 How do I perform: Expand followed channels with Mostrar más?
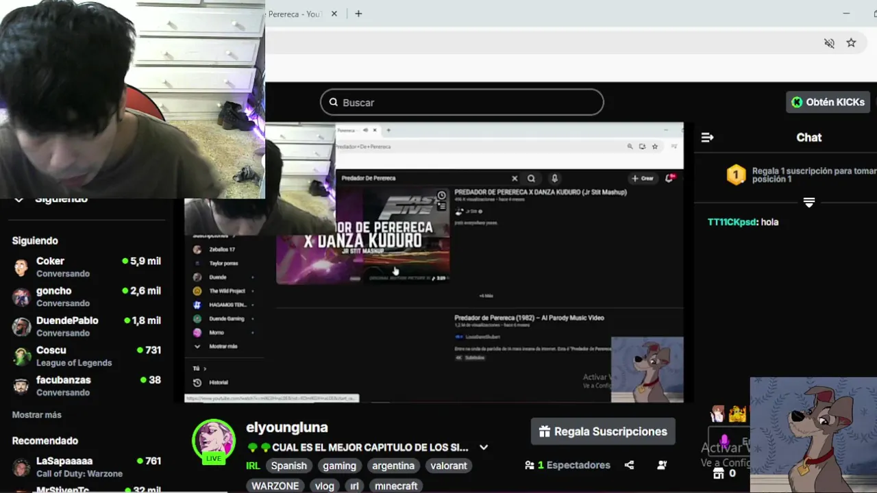(x=37, y=415)
